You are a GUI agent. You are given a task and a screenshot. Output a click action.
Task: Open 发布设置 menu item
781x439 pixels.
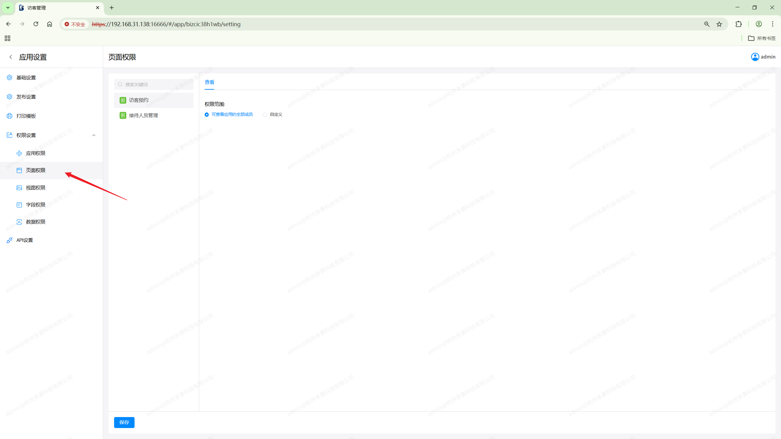(26, 97)
